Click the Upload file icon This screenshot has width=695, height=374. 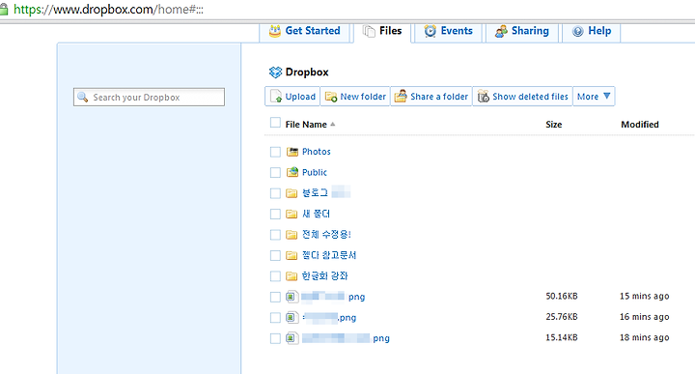pyautogui.click(x=276, y=97)
